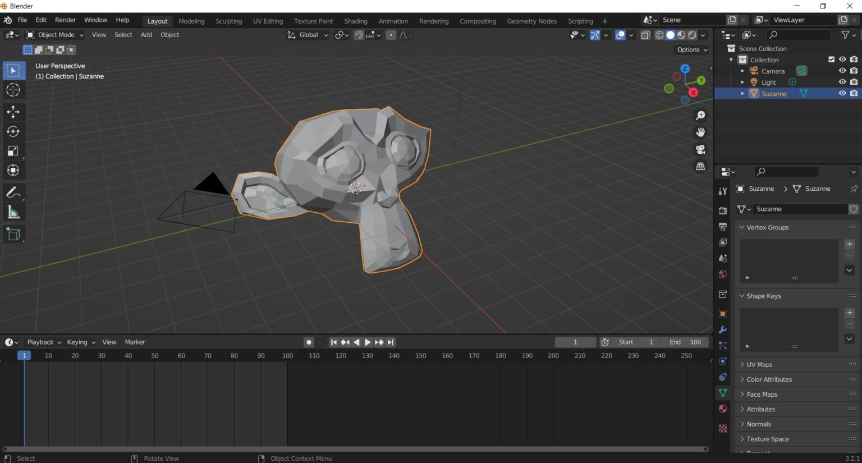The height and width of the screenshot is (463, 862).
Task: Add a new shape key
Action: (850, 313)
